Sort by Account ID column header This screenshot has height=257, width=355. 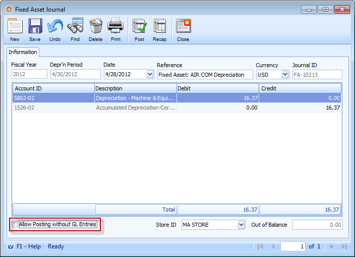coord(53,88)
